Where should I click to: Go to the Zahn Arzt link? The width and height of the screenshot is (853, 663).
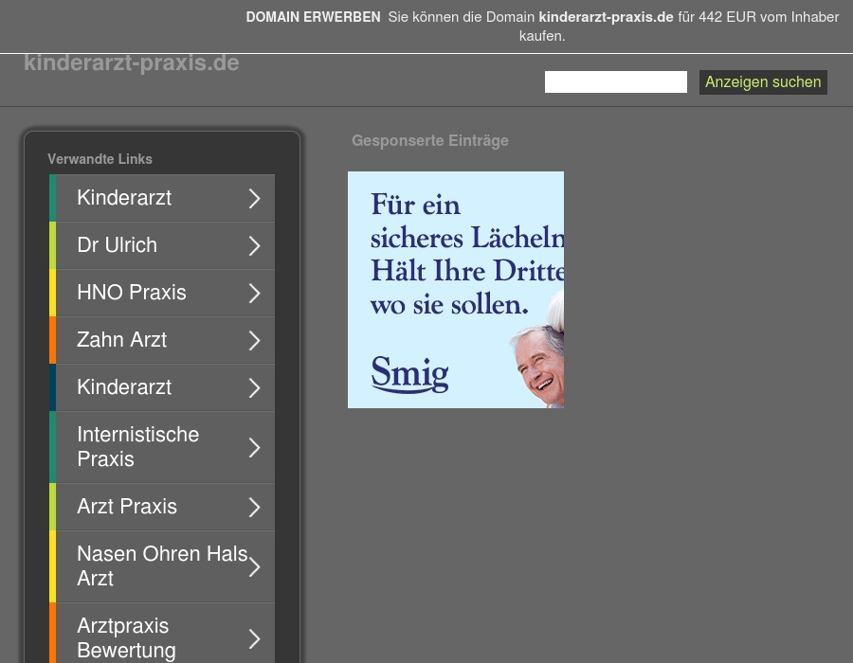tap(121, 340)
